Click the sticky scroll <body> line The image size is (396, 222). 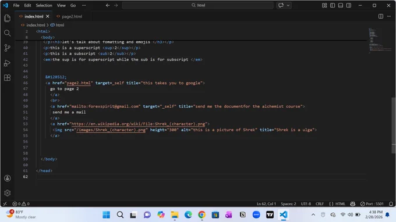[48, 37]
